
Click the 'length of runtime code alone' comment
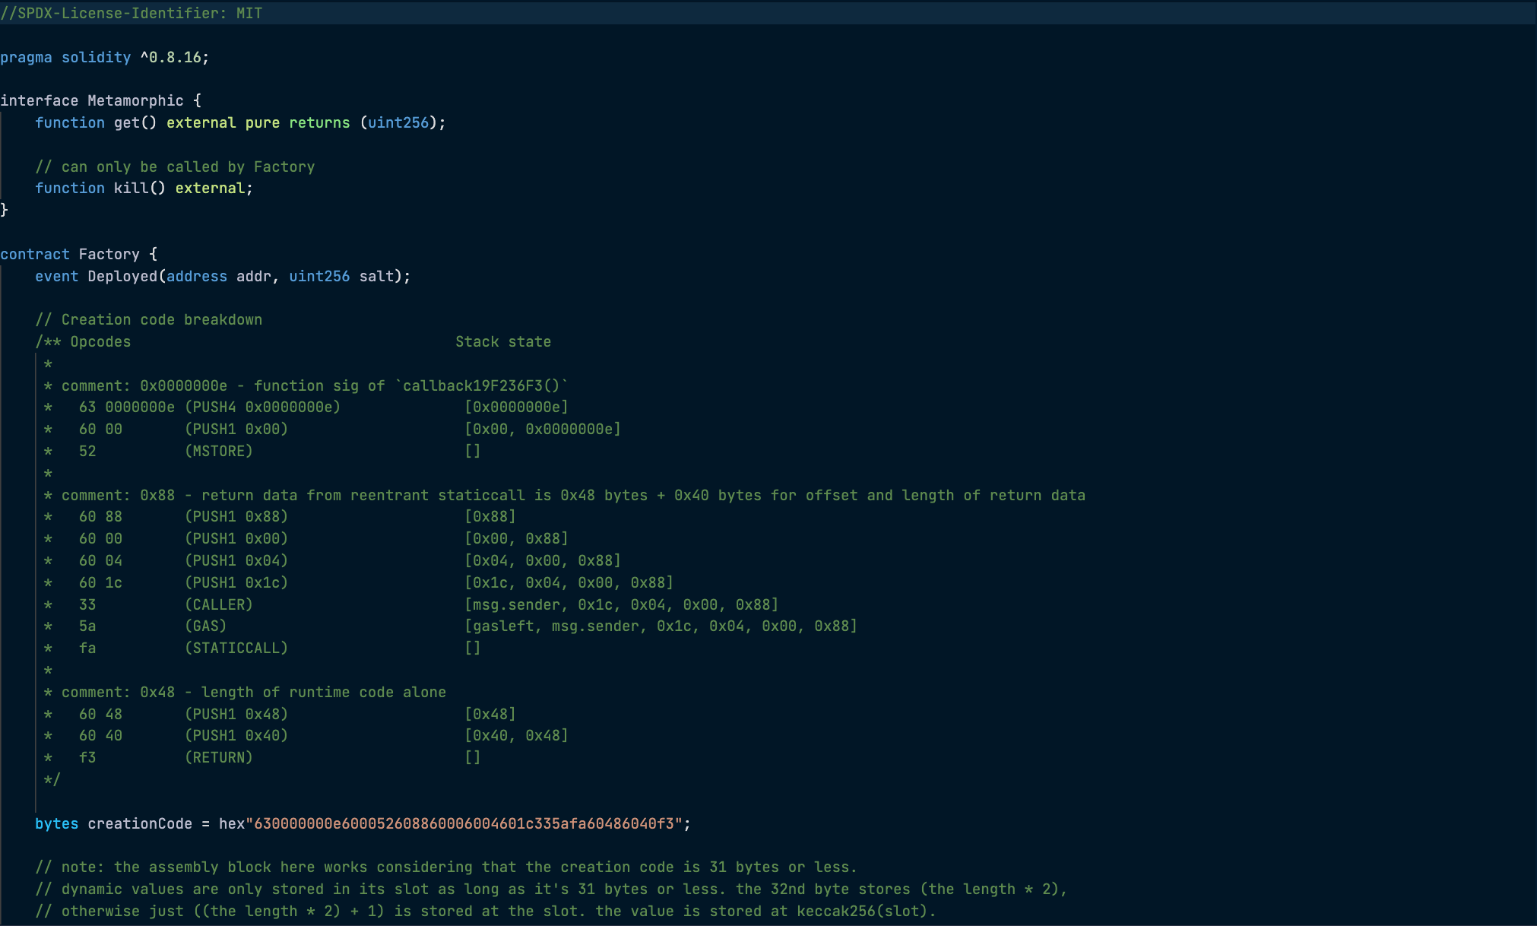click(x=323, y=692)
